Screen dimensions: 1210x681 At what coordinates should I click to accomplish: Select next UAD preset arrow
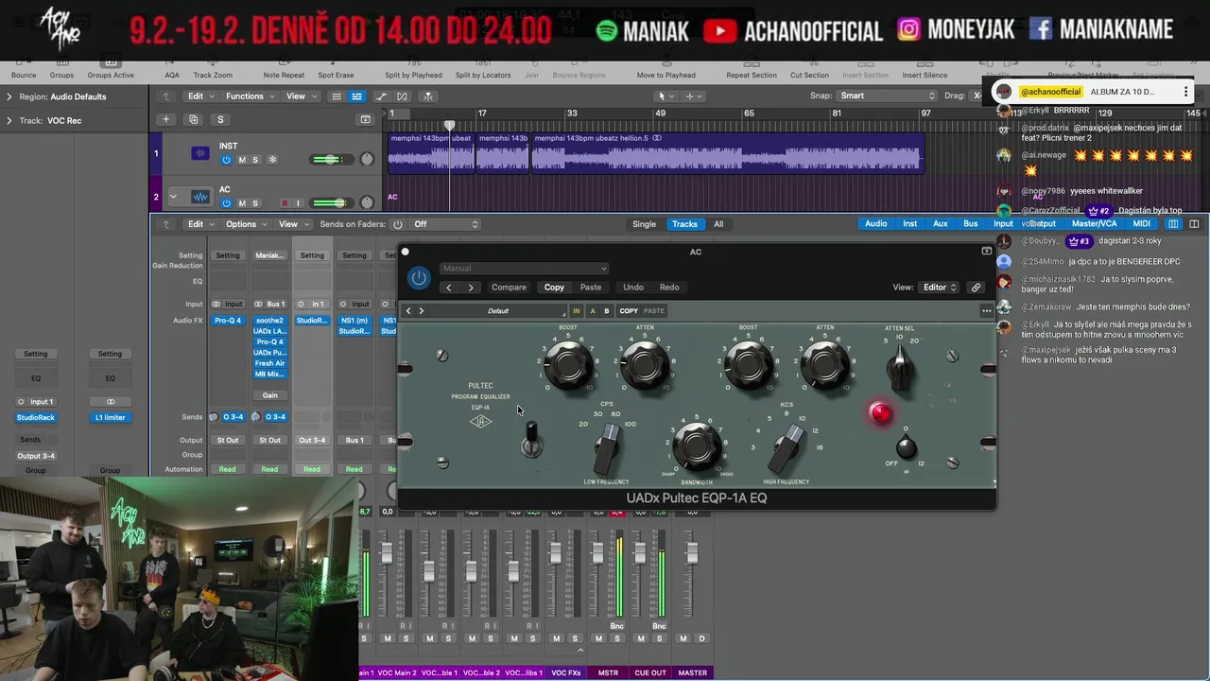[x=422, y=311]
